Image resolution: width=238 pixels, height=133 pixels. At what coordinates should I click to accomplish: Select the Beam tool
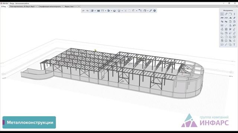pos(234,18)
